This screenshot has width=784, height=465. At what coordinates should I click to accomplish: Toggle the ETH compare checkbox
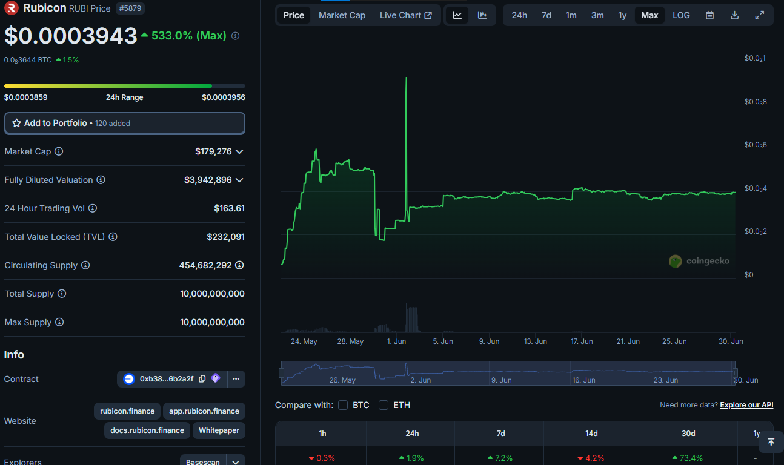tap(384, 405)
